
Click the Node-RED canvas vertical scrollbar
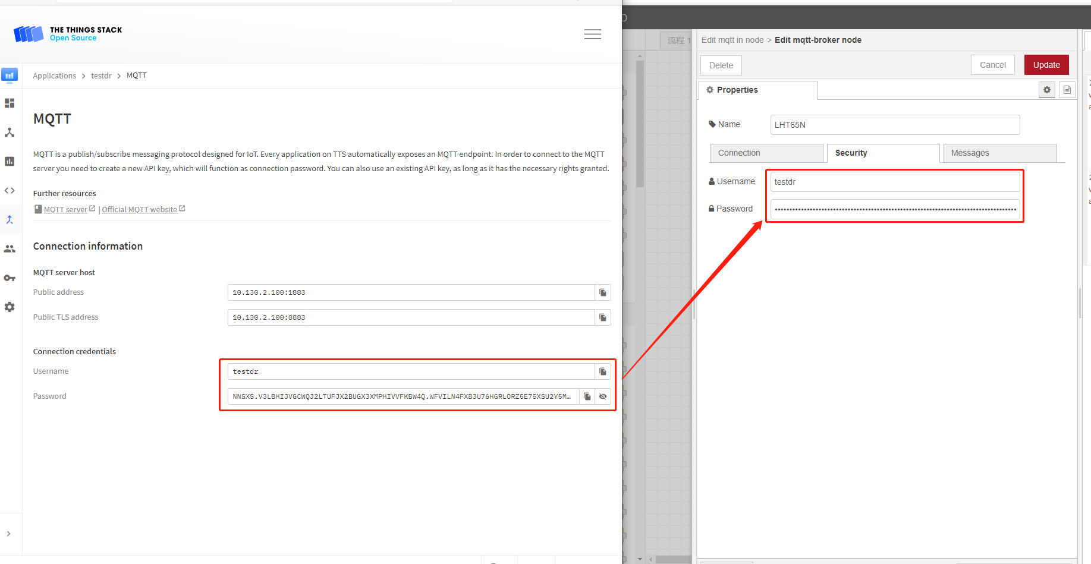click(640, 123)
